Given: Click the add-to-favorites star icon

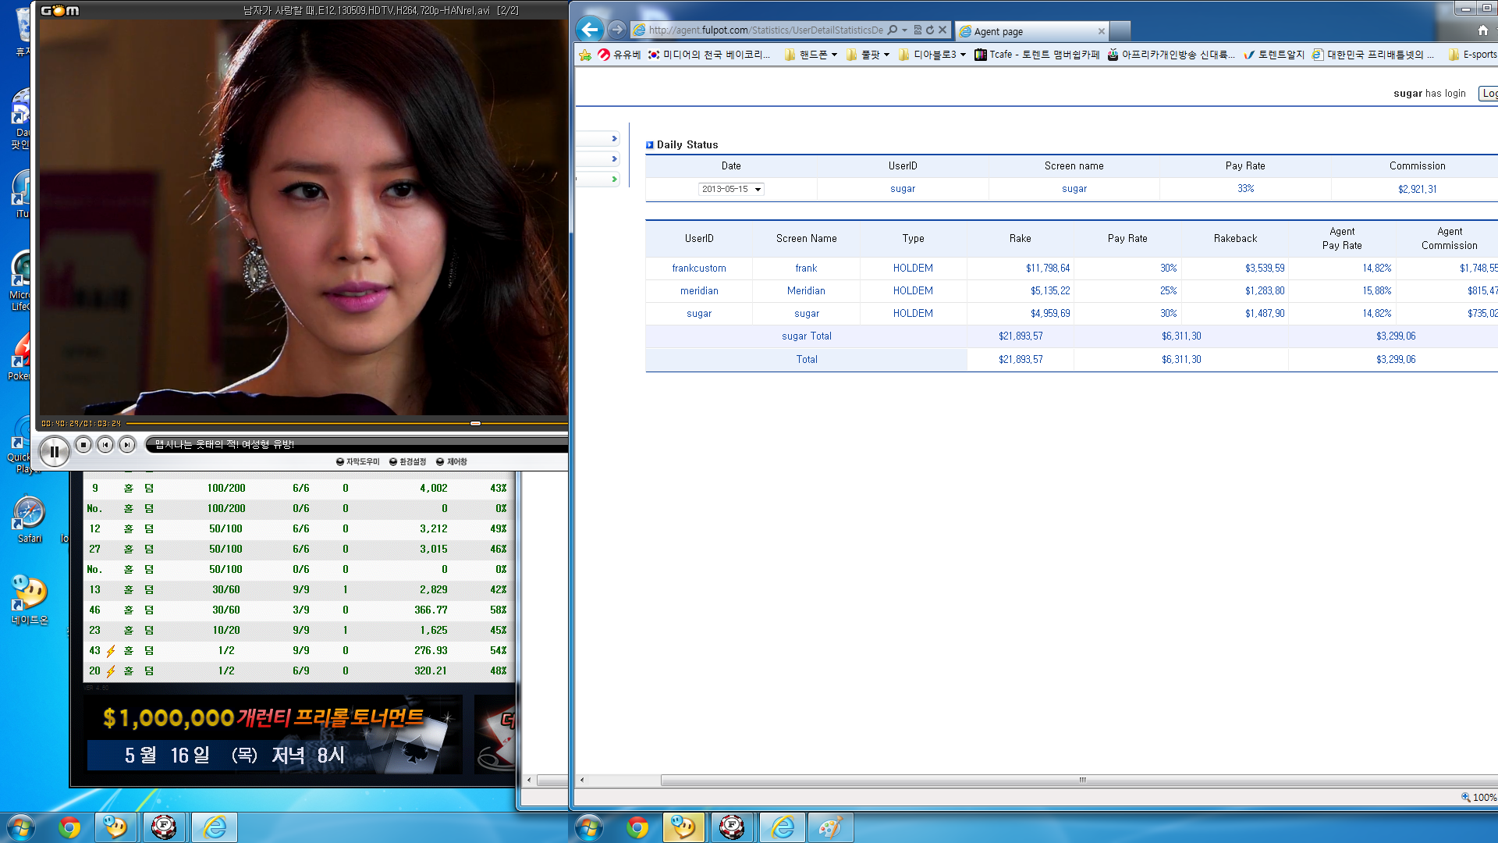Looking at the screenshot, I should tap(585, 55).
